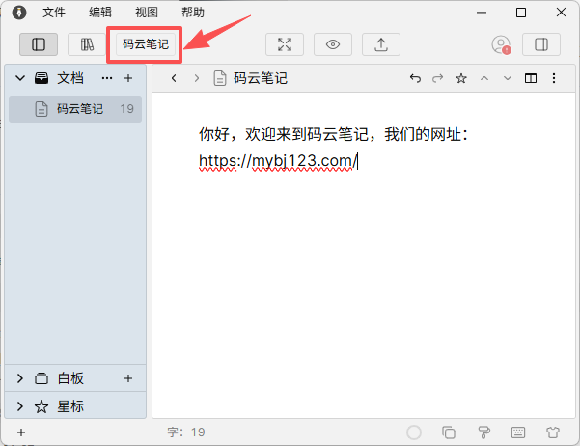Screen dimensions: 580x446
Task: Collapse the 文档 section
Action: [20, 78]
